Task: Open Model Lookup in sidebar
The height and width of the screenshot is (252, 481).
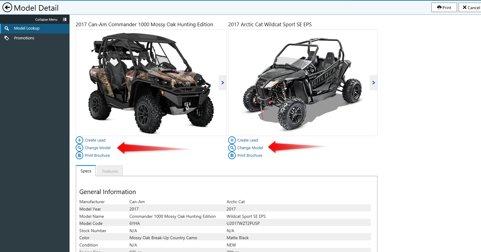Action: 35,28
